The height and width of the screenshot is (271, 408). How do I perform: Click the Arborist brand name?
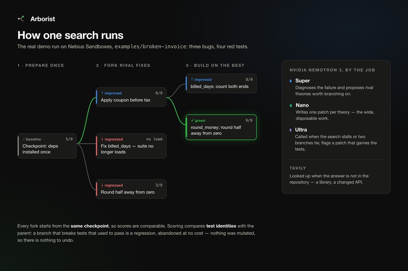43,19
